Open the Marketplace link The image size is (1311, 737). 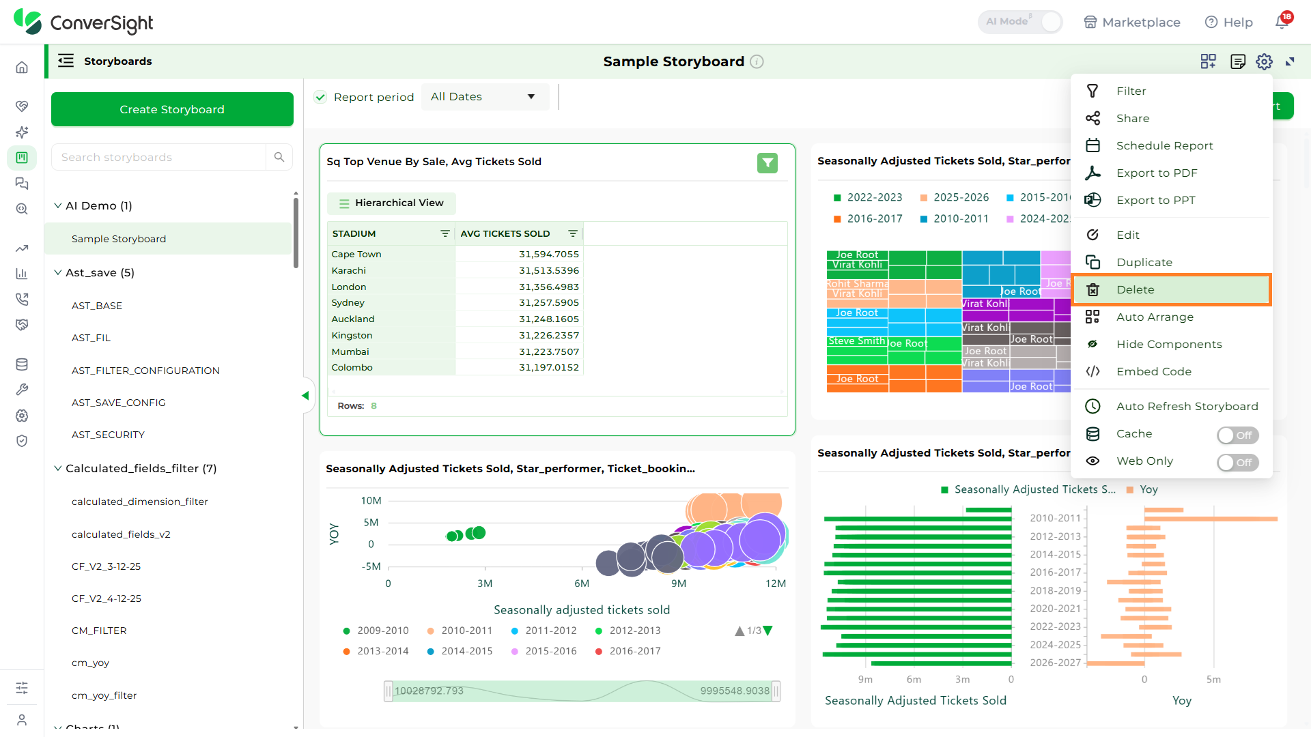point(1132,22)
